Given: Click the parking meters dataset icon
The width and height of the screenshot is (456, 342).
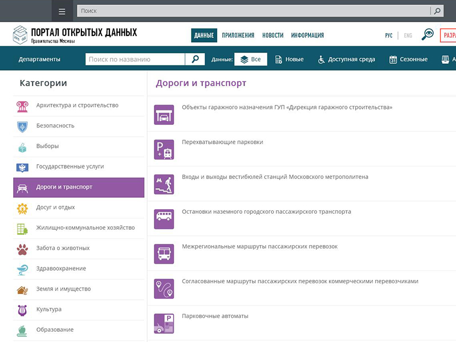Looking at the screenshot, I should pyautogui.click(x=164, y=323).
